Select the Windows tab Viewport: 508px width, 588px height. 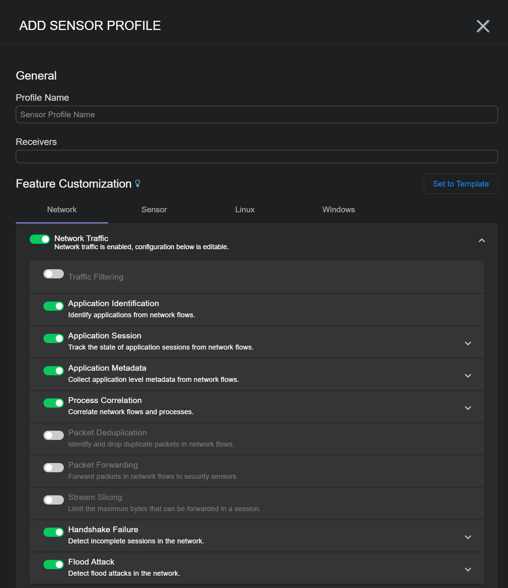coord(338,210)
